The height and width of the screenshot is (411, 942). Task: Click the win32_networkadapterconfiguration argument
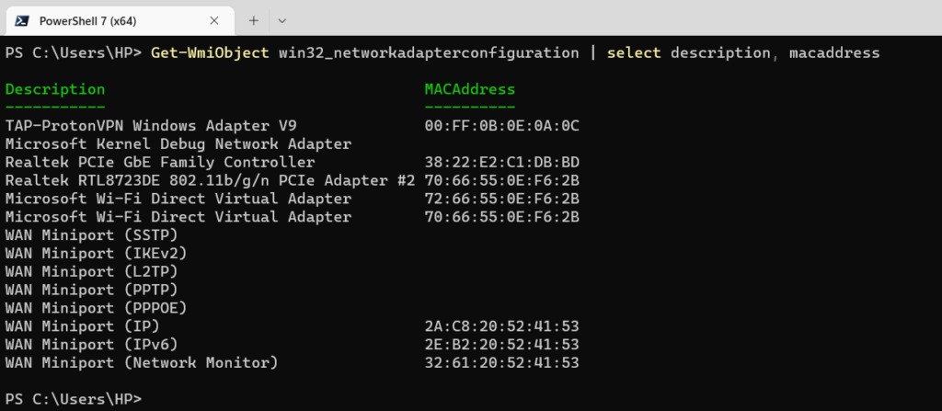click(429, 53)
